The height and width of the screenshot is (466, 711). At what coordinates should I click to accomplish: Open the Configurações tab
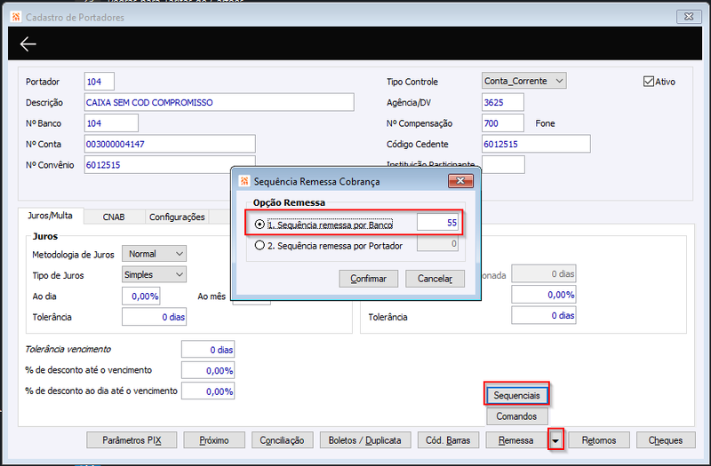[x=177, y=217]
